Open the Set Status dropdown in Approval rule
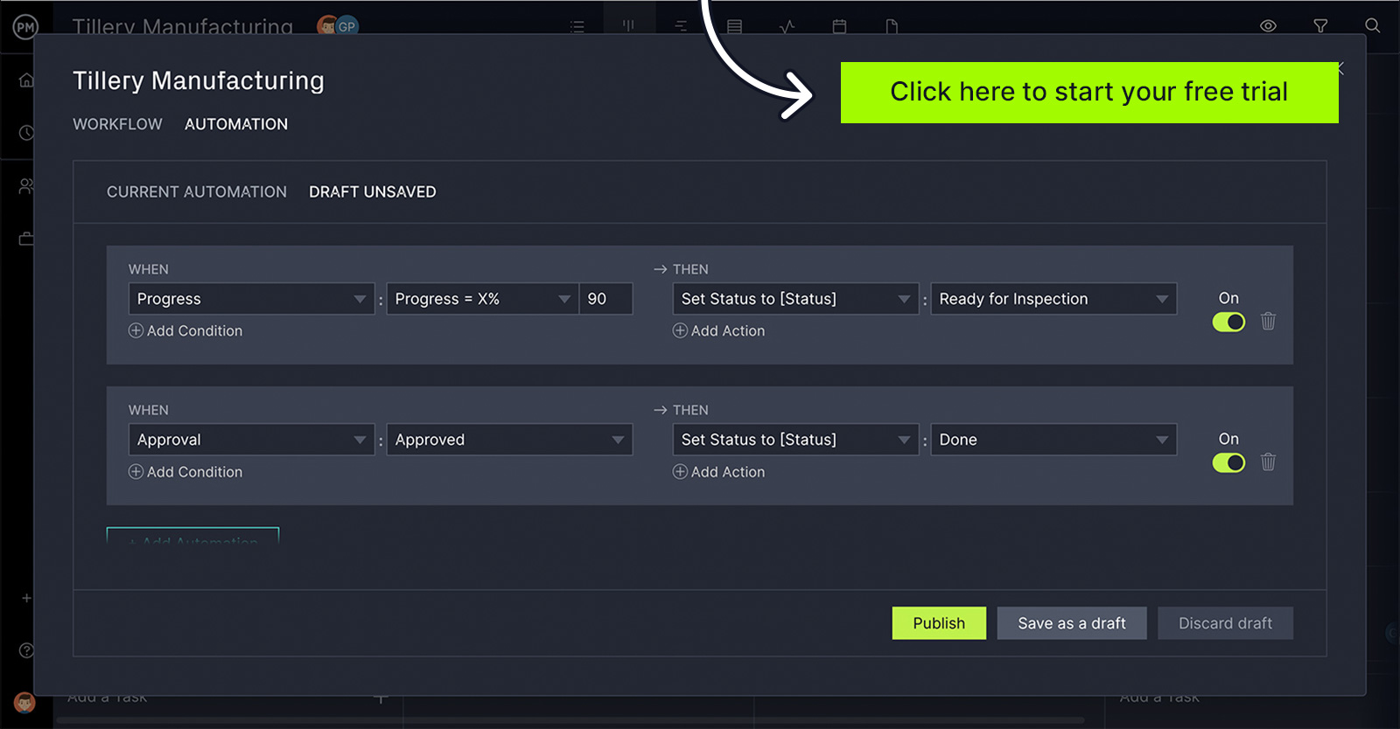The image size is (1400, 729). (795, 440)
